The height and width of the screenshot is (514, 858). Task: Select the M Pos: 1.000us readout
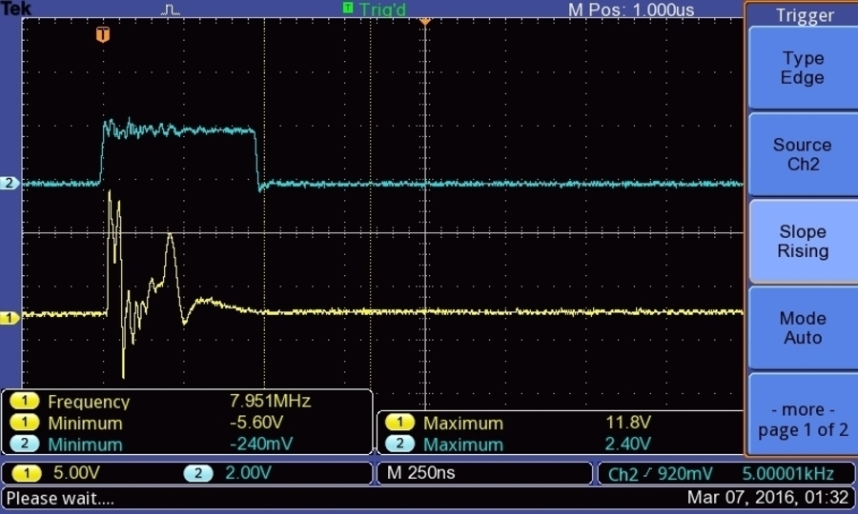[631, 10]
